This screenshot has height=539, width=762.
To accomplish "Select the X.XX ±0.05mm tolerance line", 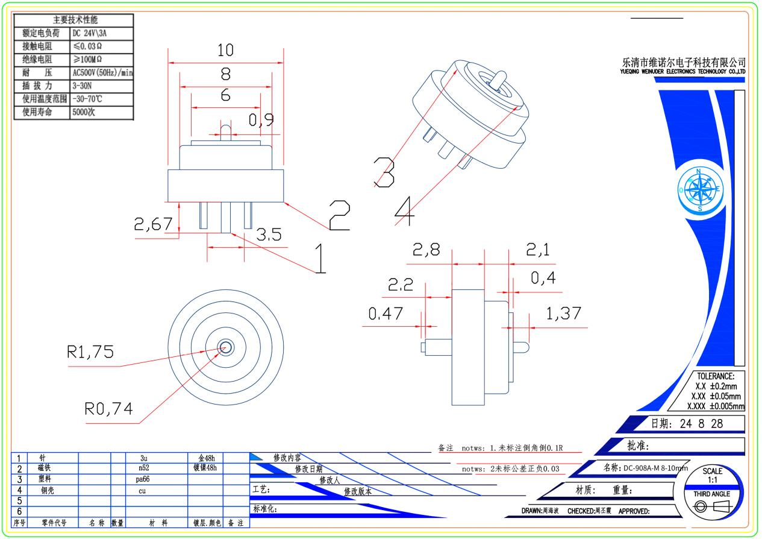I will click(716, 396).
